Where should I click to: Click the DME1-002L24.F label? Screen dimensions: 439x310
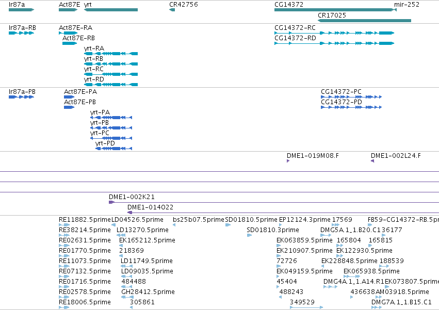pyautogui.click(x=396, y=156)
